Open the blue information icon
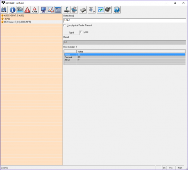Screen dimensions: 188x170 point(13,10)
